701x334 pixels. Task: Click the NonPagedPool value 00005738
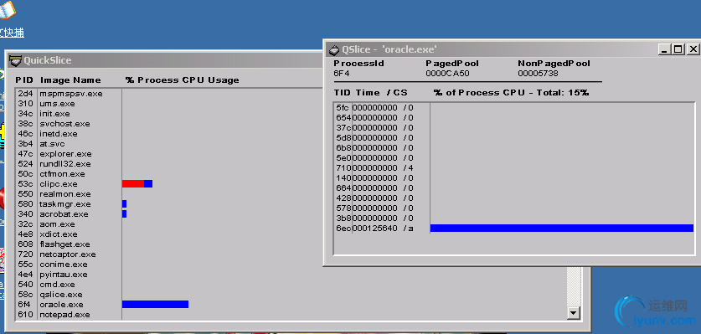(x=538, y=74)
